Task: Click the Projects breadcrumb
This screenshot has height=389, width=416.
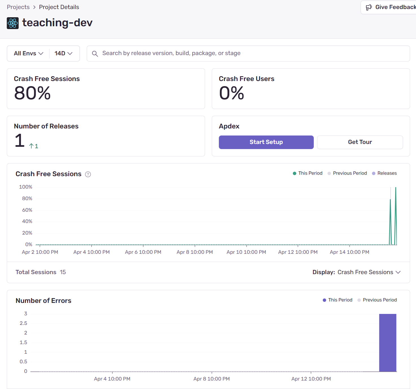Action: (18, 7)
